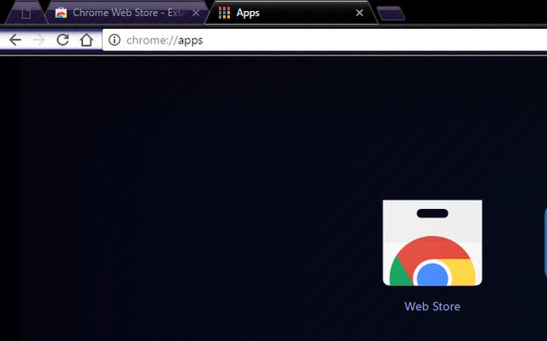
Task: Open the home page icon
Action: click(86, 40)
